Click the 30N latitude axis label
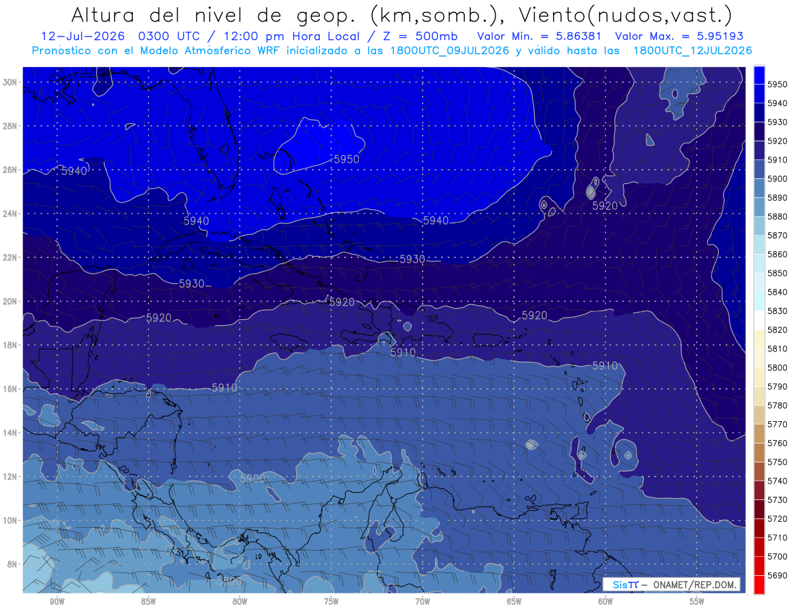This screenshot has height=610, width=790. pyautogui.click(x=11, y=82)
